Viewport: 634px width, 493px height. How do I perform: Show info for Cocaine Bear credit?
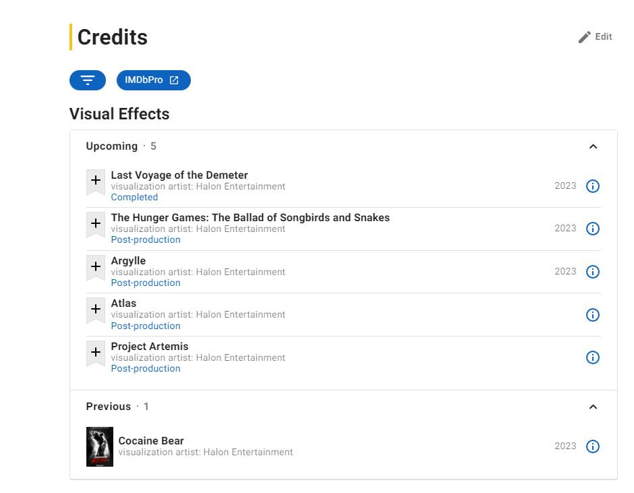[593, 446]
